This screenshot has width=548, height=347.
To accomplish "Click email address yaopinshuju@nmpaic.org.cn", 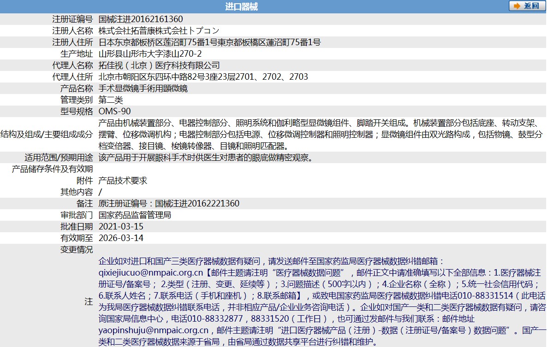I will tap(154, 330).
